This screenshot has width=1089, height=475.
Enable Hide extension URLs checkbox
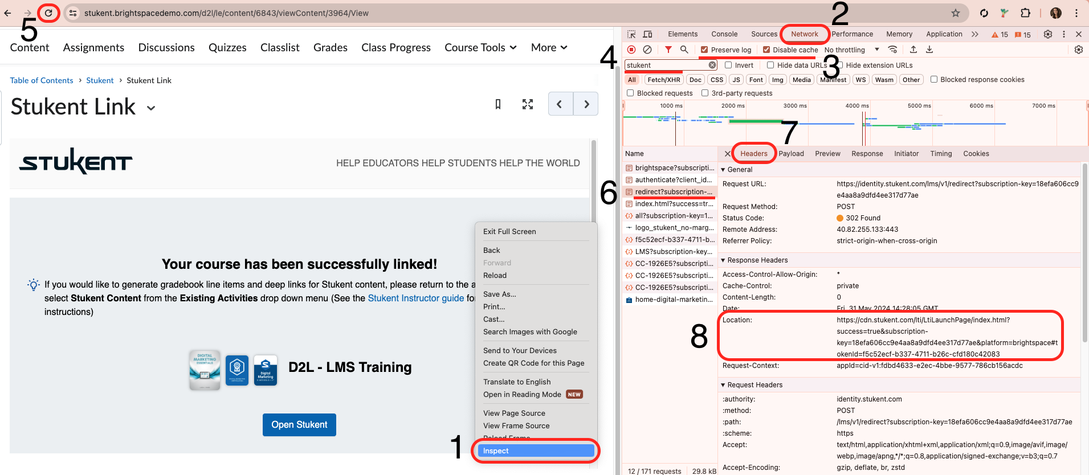coord(840,65)
